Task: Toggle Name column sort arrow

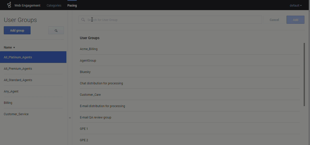Action: point(14,47)
